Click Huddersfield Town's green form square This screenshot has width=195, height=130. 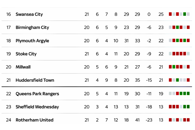click(177, 80)
